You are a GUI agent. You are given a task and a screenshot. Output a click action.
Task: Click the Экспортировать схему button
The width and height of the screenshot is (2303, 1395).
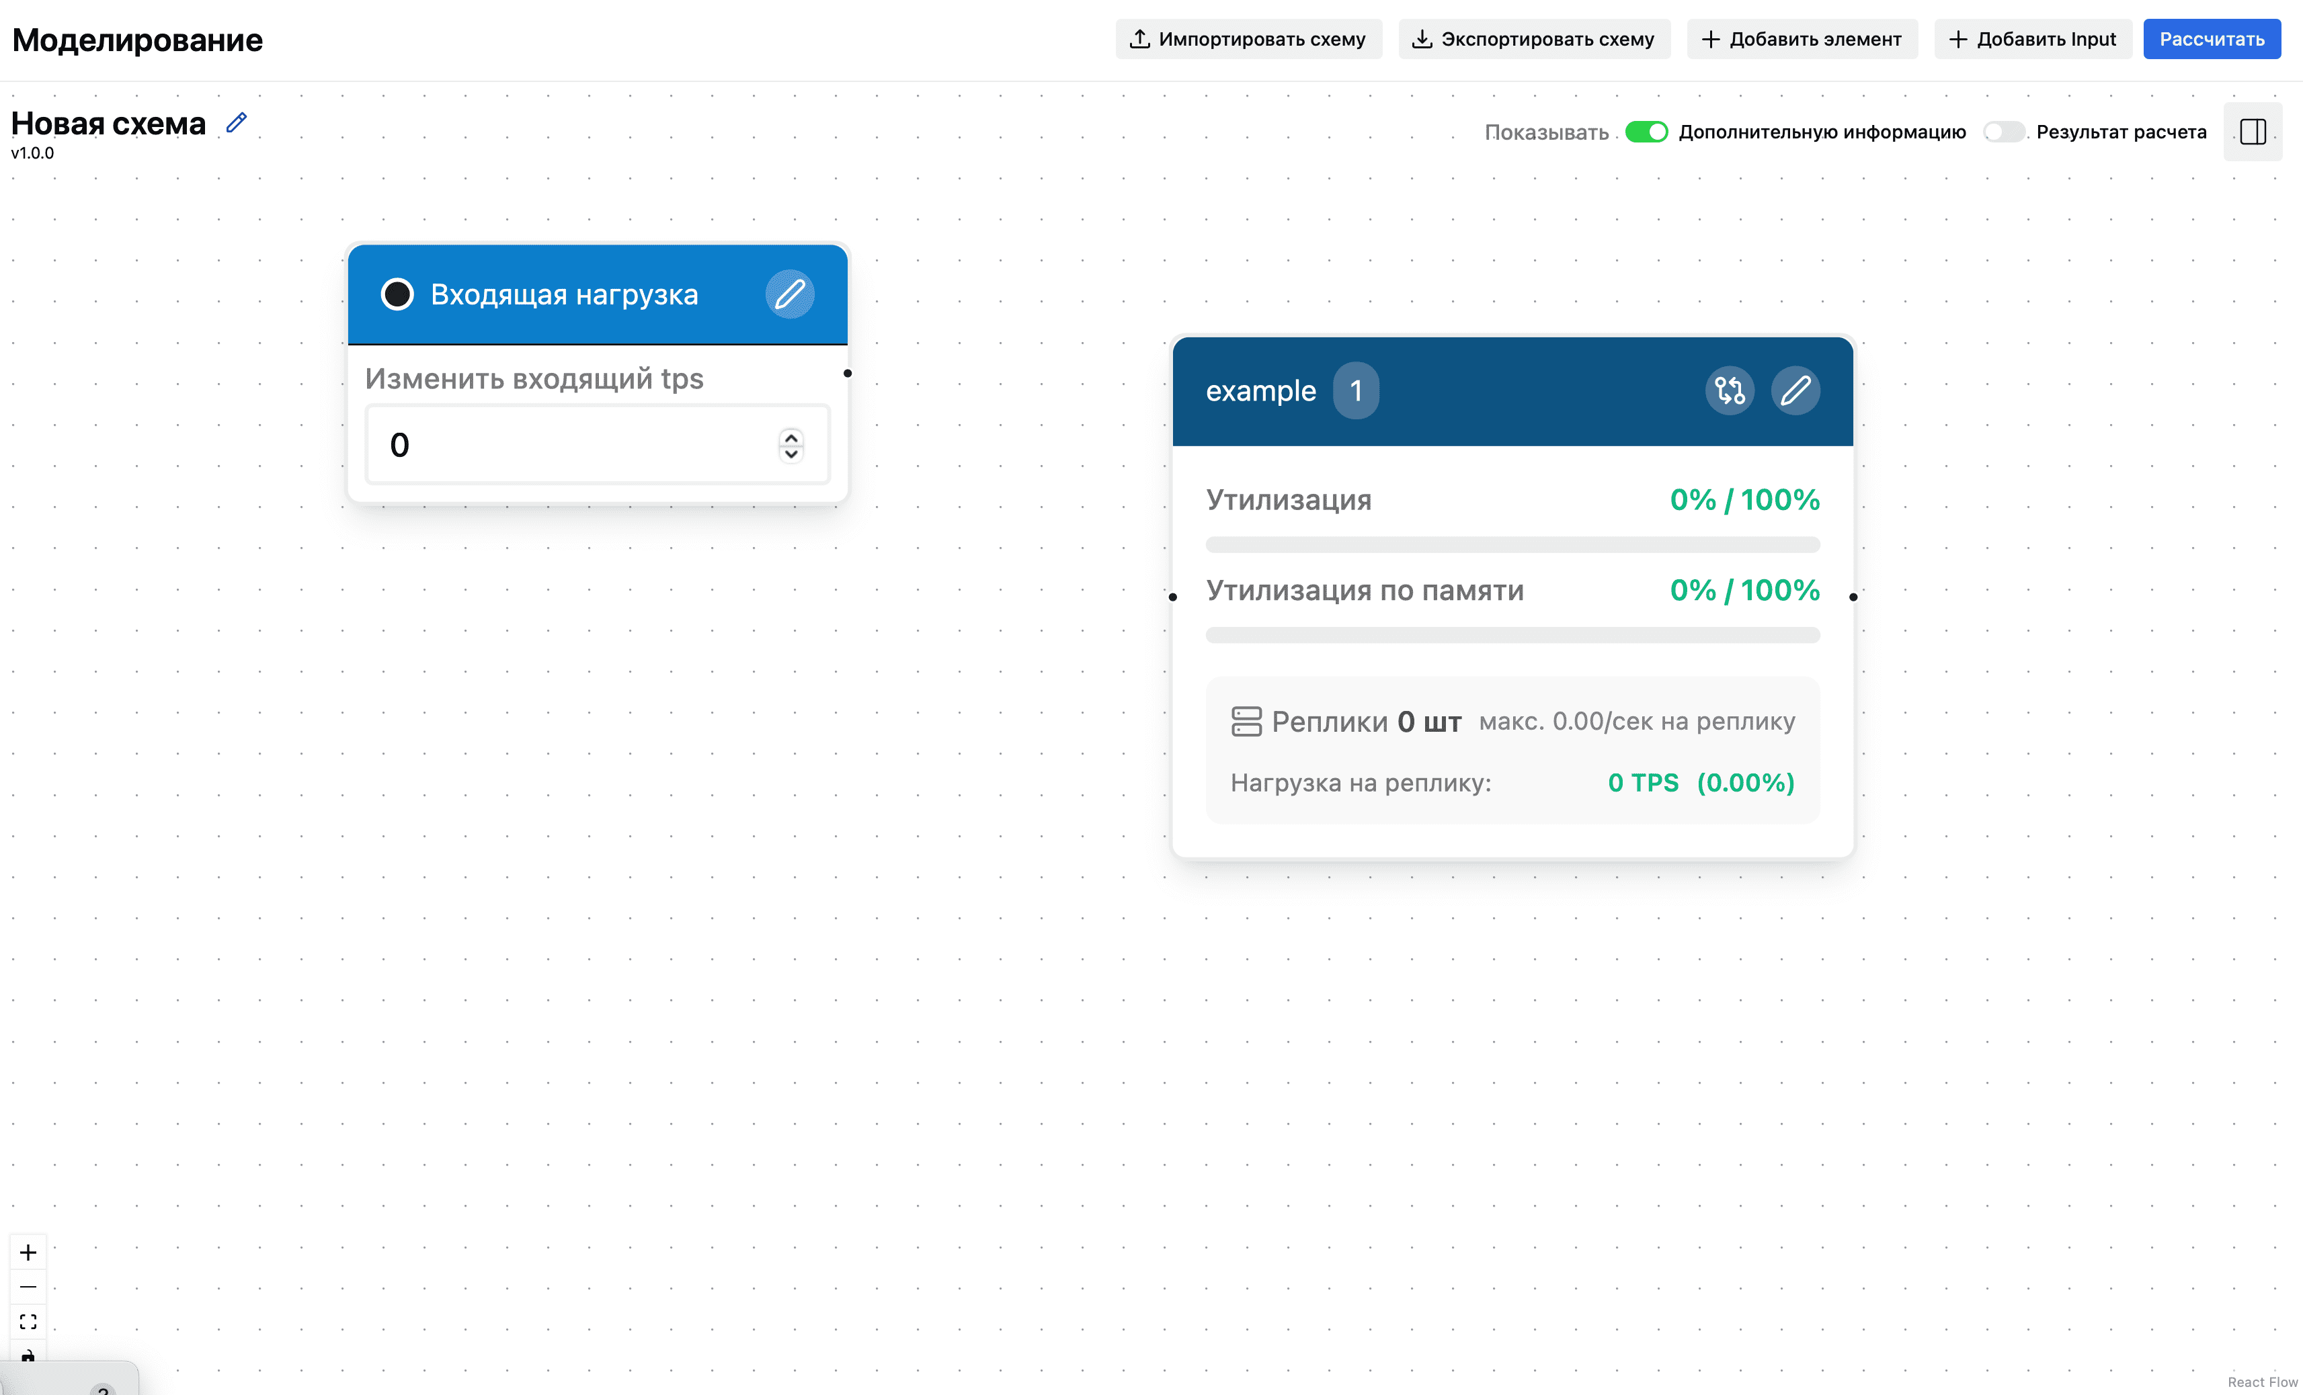coord(1534,39)
